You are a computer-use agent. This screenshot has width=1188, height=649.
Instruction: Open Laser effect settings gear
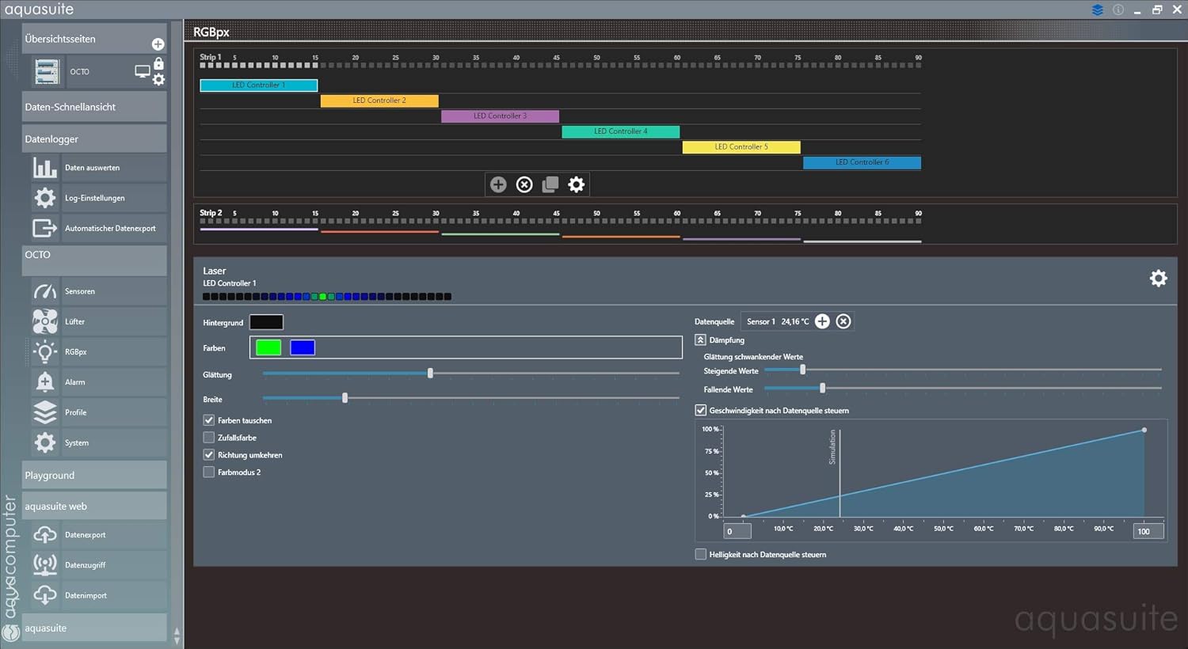click(1158, 278)
